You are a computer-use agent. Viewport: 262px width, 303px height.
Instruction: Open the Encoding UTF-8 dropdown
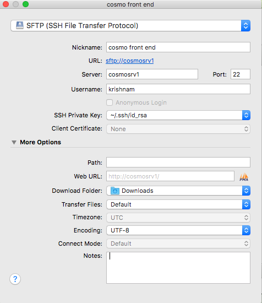[x=178, y=230]
